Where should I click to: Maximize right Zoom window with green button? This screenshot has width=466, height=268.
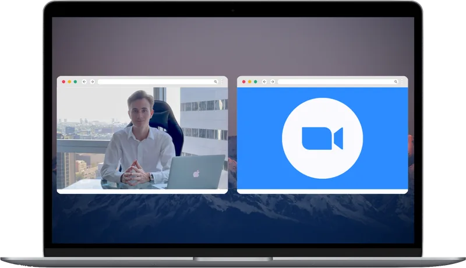point(256,82)
